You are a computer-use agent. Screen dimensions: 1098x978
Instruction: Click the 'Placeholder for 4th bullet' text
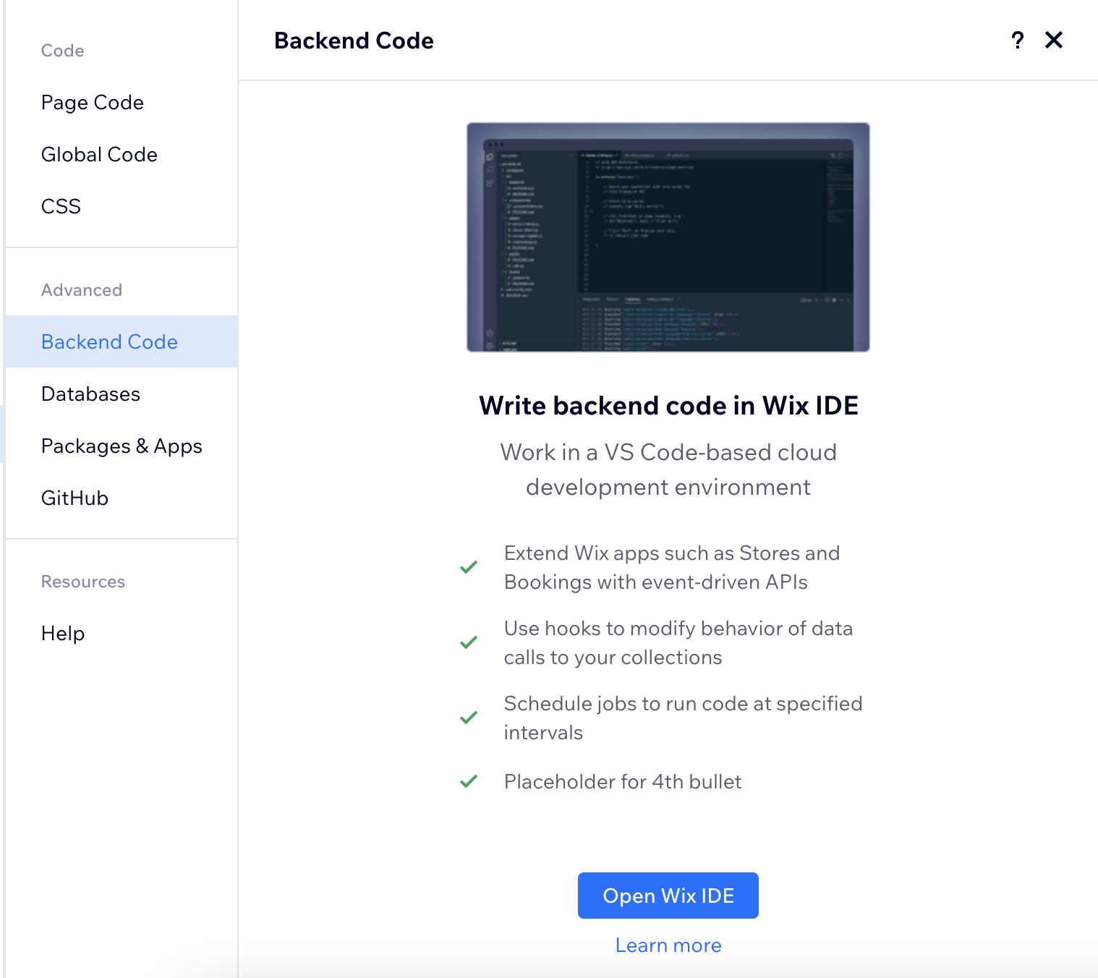pyautogui.click(x=623, y=782)
